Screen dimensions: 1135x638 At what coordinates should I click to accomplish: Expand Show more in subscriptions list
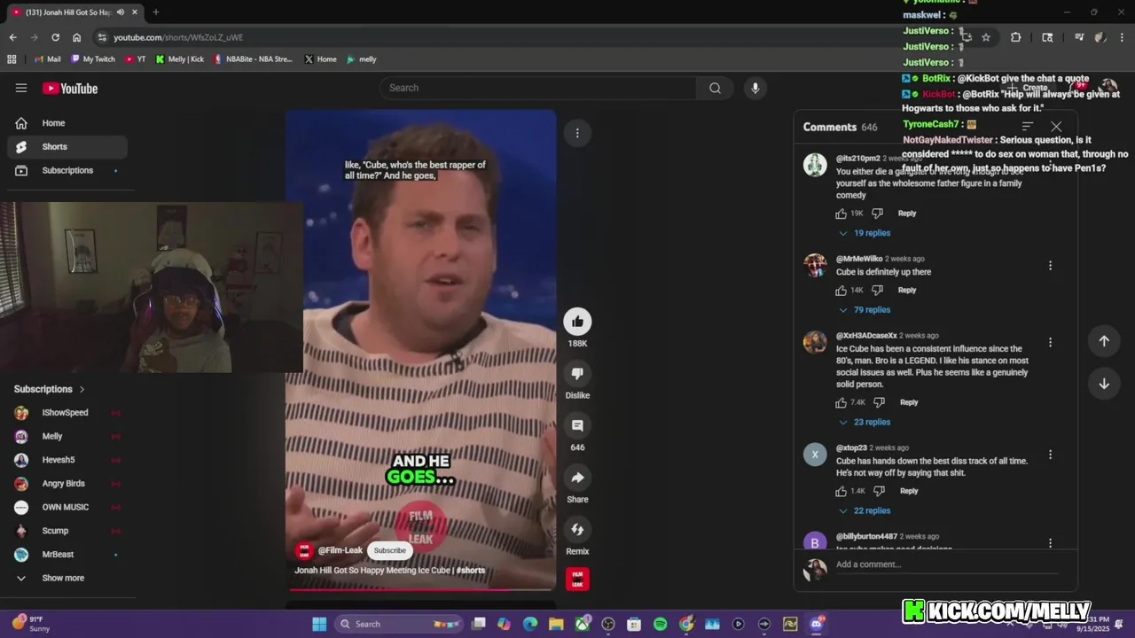(62, 578)
